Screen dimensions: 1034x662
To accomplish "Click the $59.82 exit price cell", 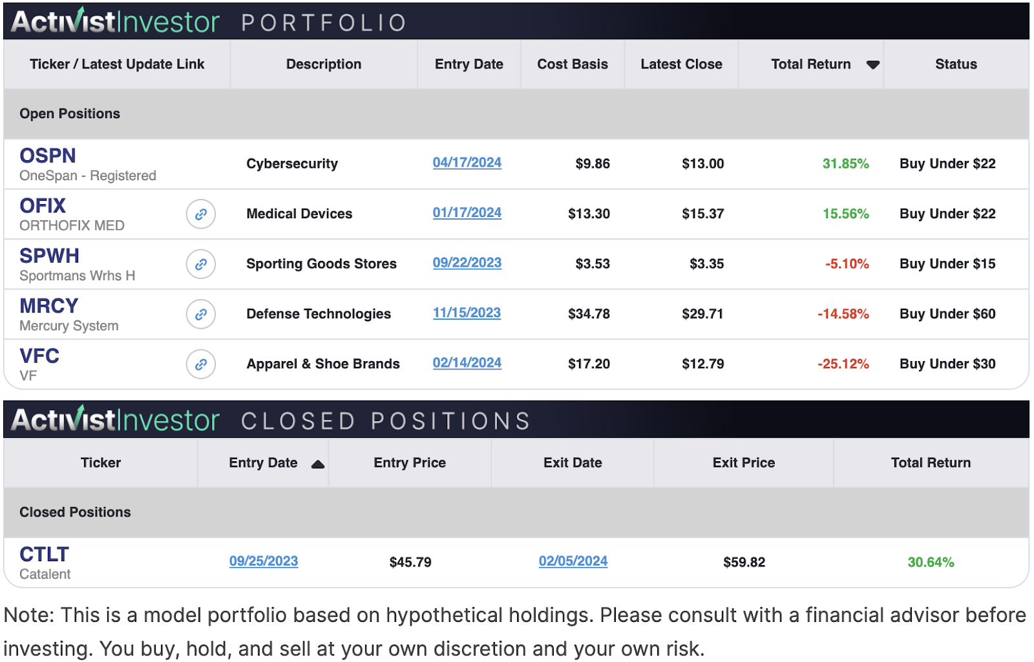I will point(744,563).
